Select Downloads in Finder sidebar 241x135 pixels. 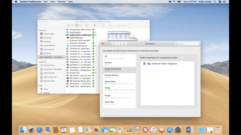49,34
